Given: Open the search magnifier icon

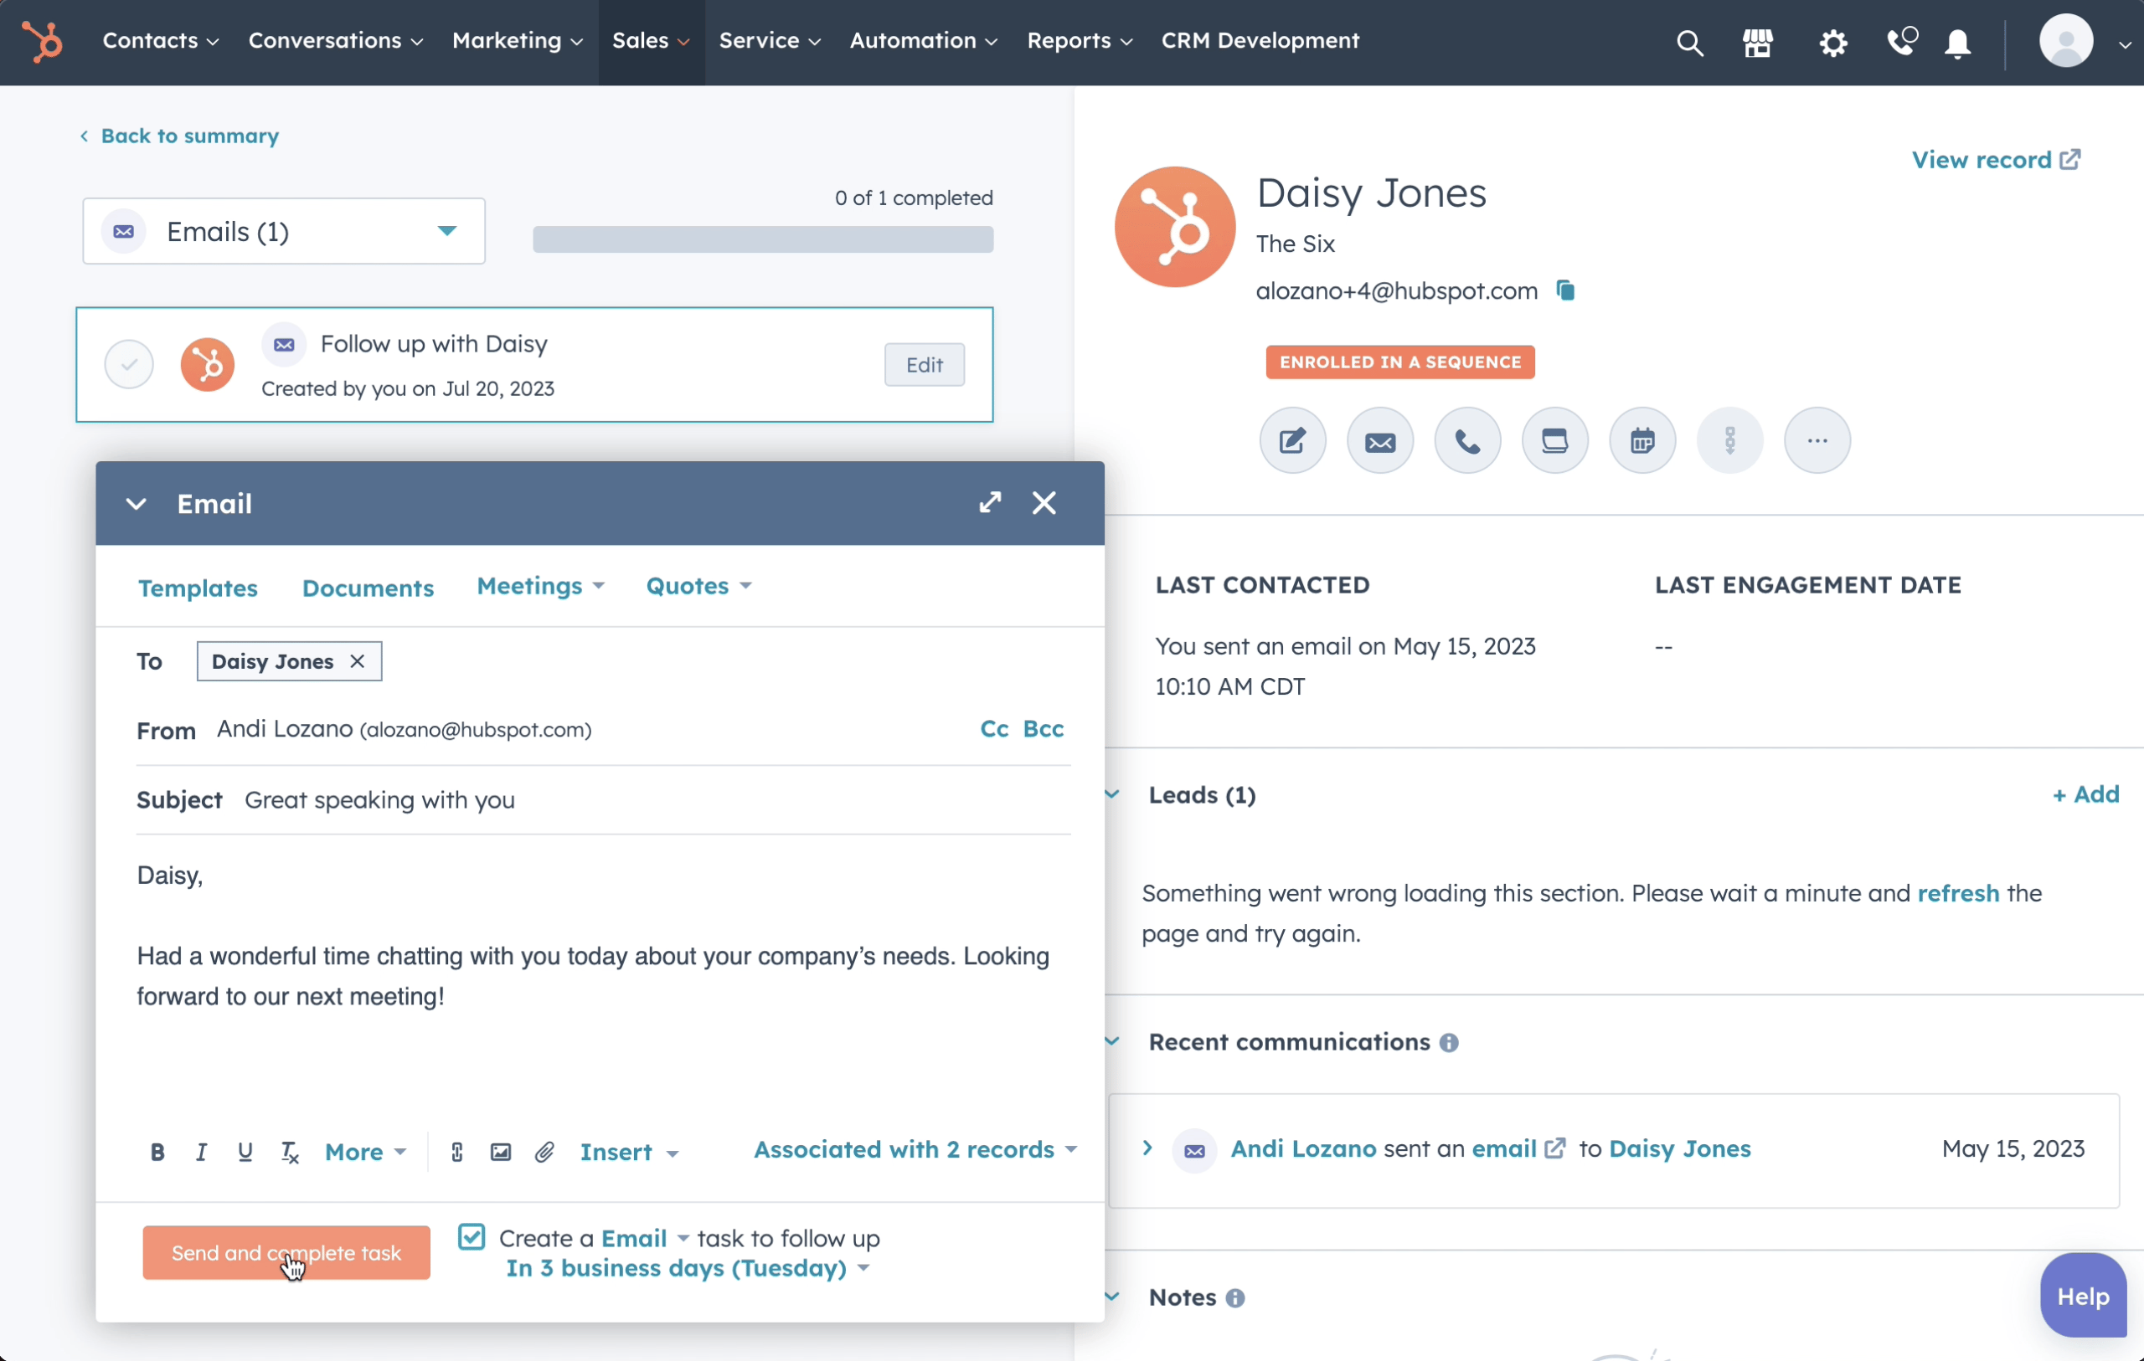Looking at the screenshot, I should [x=1689, y=42].
